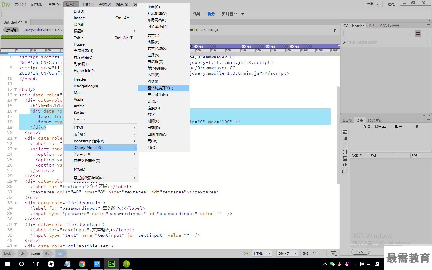Click the code view vertical scrollbar

pyautogui.click(x=338, y=135)
